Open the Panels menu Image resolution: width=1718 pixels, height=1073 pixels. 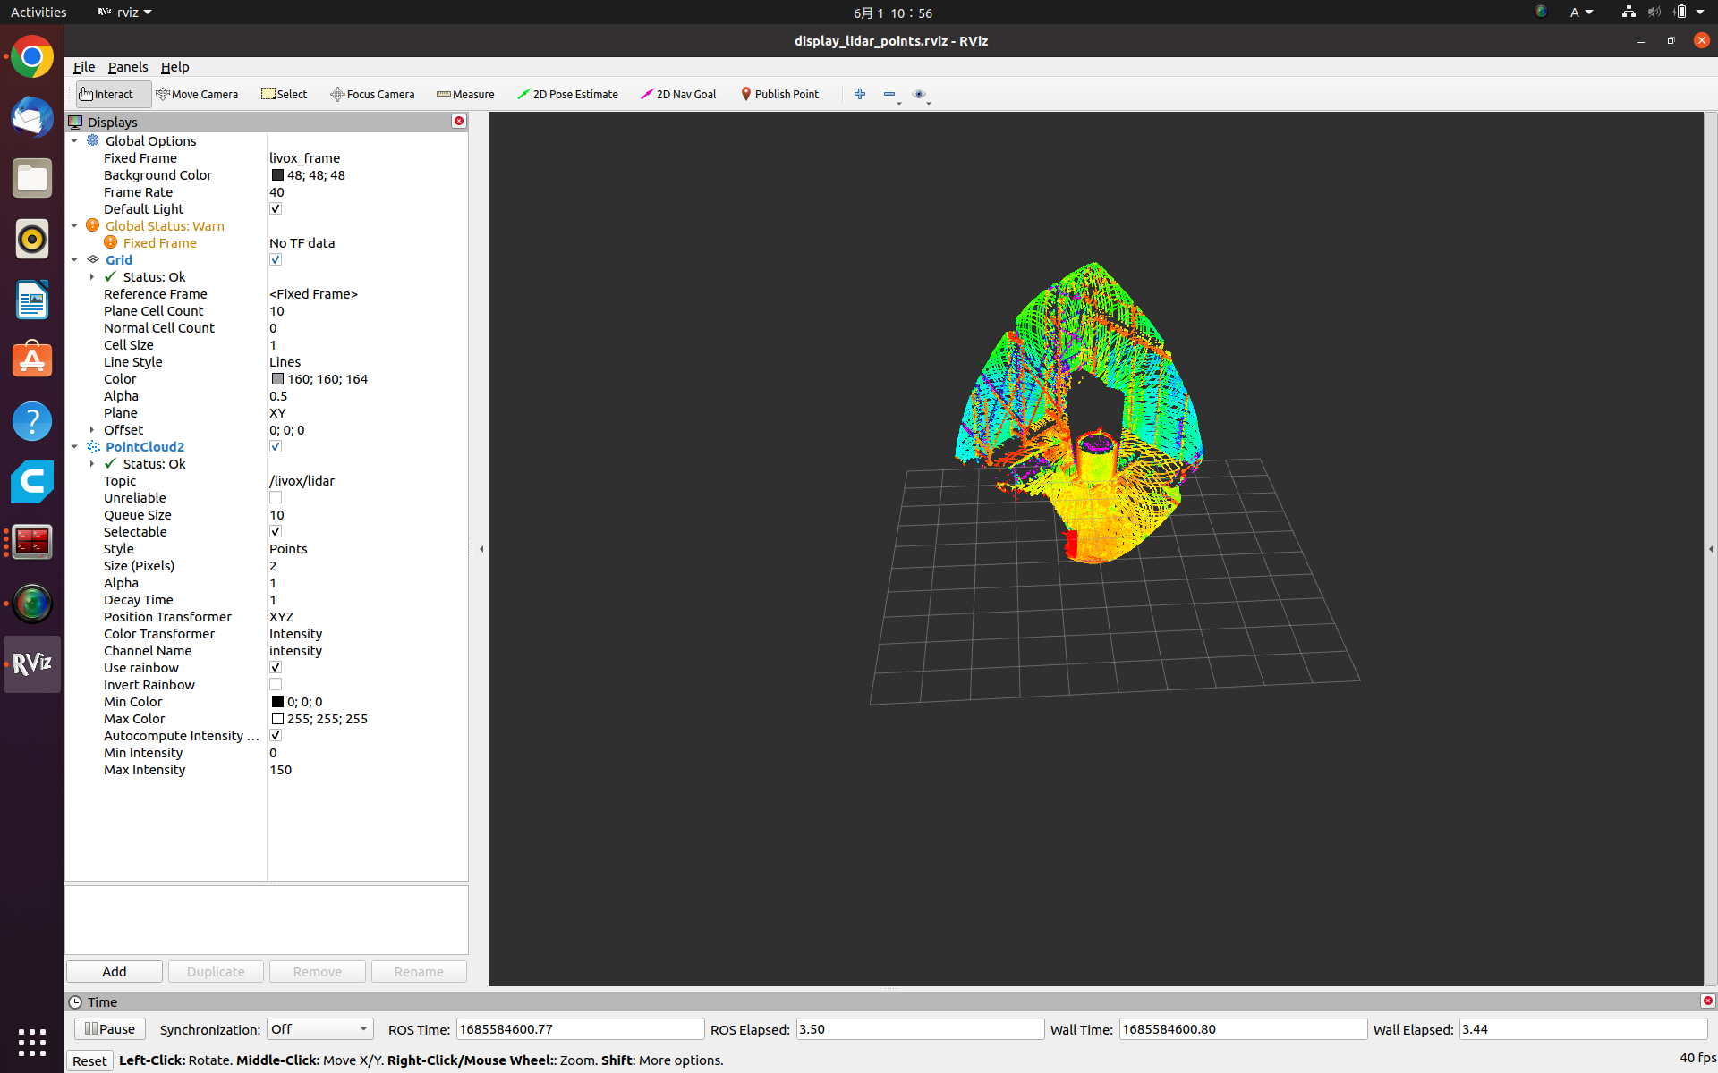coord(128,67)
